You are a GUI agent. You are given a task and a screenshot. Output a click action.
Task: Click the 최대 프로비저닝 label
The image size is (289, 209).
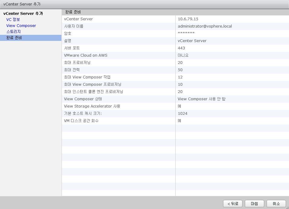(77, 63)
